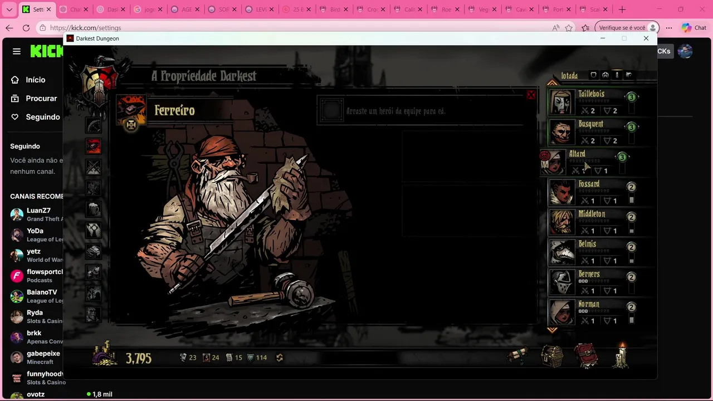Click the busts heirloom count 23
This screenshot has width=713, height=401.
point(188,358)
